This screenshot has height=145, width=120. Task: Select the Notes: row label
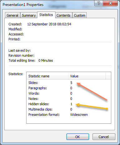(33, 99)
